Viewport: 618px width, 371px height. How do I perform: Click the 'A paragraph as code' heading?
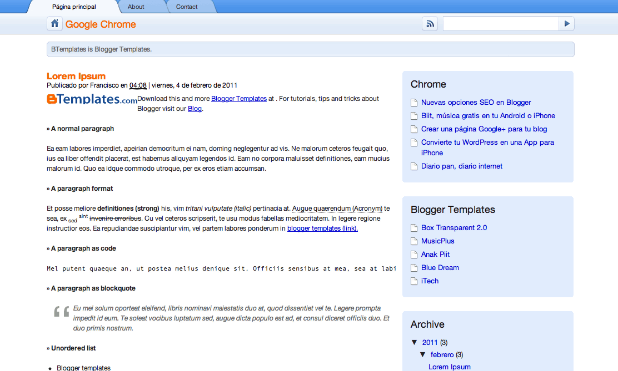tap(81, 248)
